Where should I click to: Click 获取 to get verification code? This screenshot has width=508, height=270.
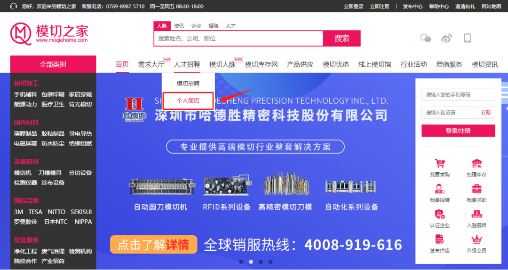click(486, 113)
